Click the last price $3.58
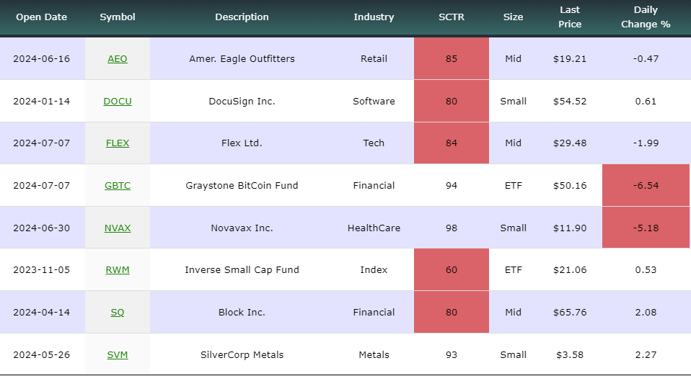The image size is (691, 376). click(570, 354)
